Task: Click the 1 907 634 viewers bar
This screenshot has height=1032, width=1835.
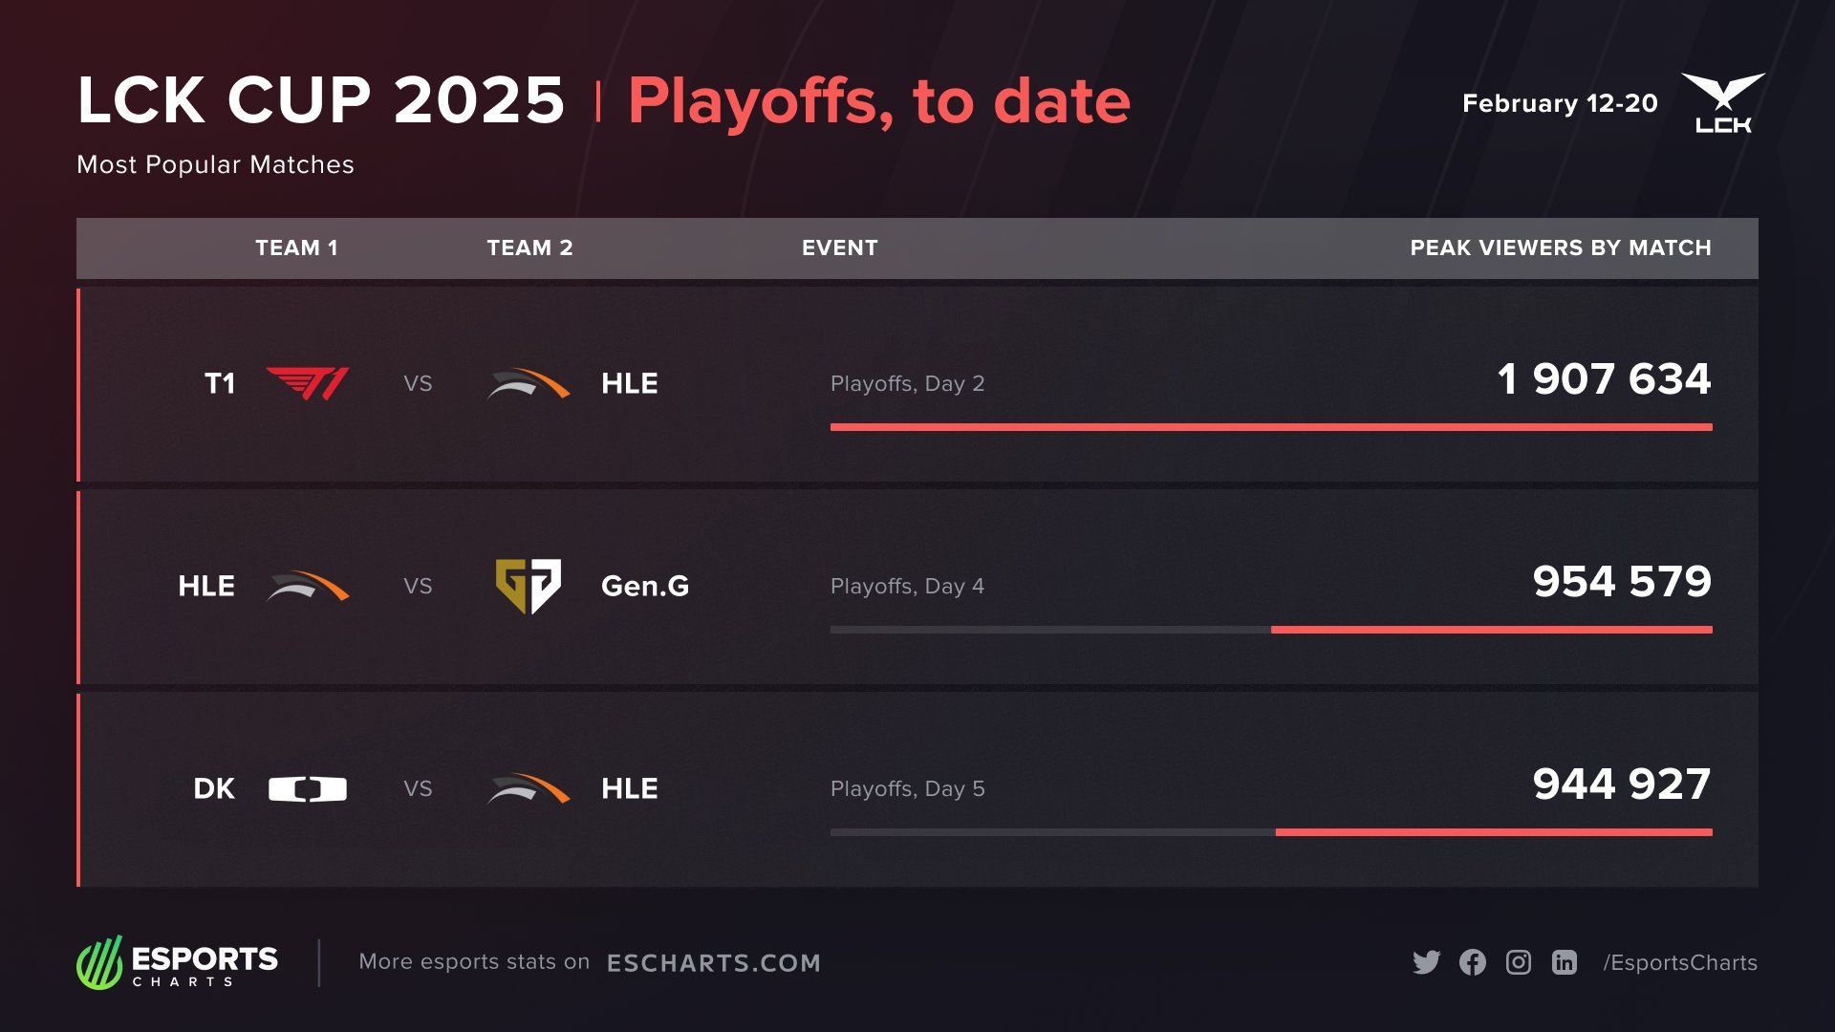Action: click(1271, 427)
